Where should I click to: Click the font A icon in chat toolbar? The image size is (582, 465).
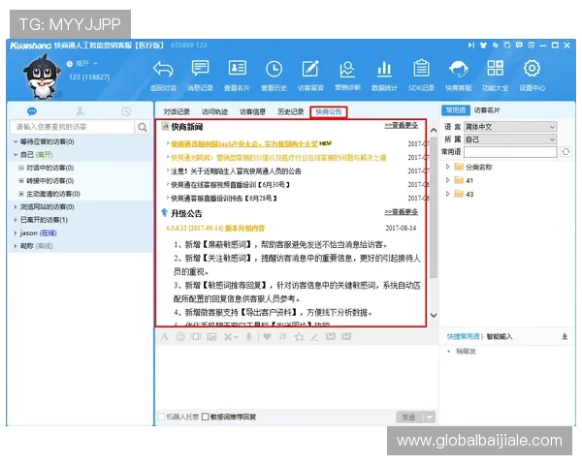click(x=165, y=337)
